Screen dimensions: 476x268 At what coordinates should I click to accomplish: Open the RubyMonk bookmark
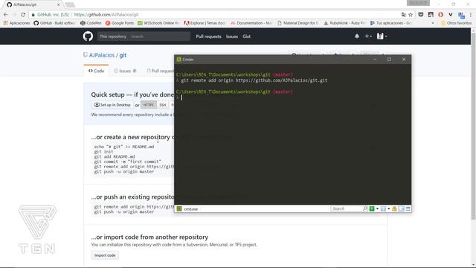pyautogui.click(x=344, y=23)
